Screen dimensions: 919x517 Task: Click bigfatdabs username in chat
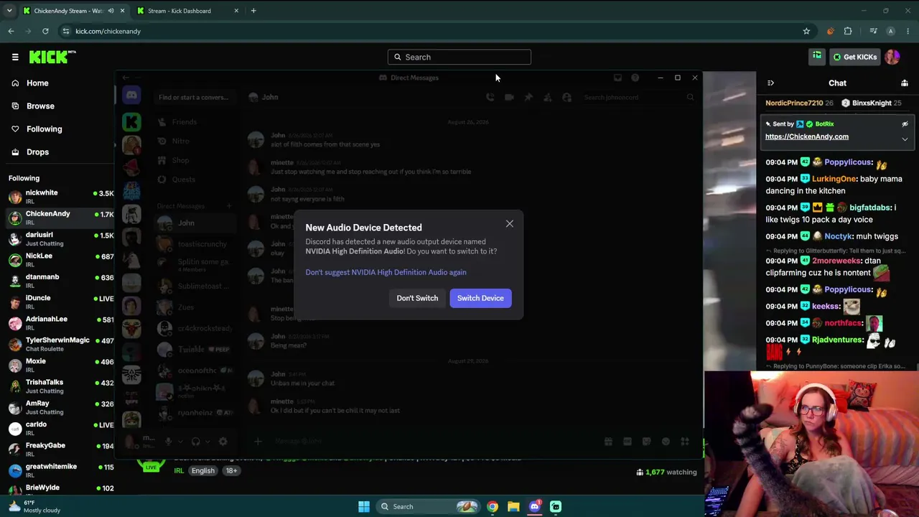(x=870, y=208)
